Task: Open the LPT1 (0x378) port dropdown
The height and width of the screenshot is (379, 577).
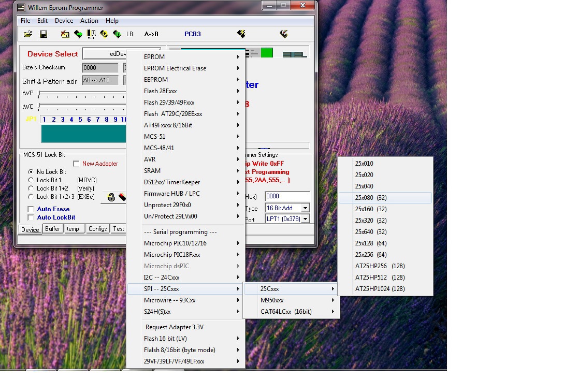Action: (305, 219)
